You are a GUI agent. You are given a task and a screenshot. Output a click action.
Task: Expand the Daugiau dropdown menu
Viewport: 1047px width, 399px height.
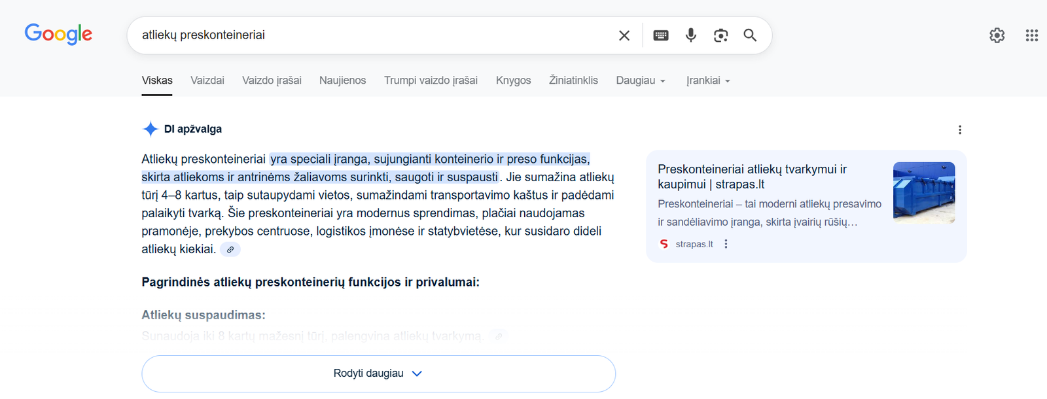click(640, 80)
